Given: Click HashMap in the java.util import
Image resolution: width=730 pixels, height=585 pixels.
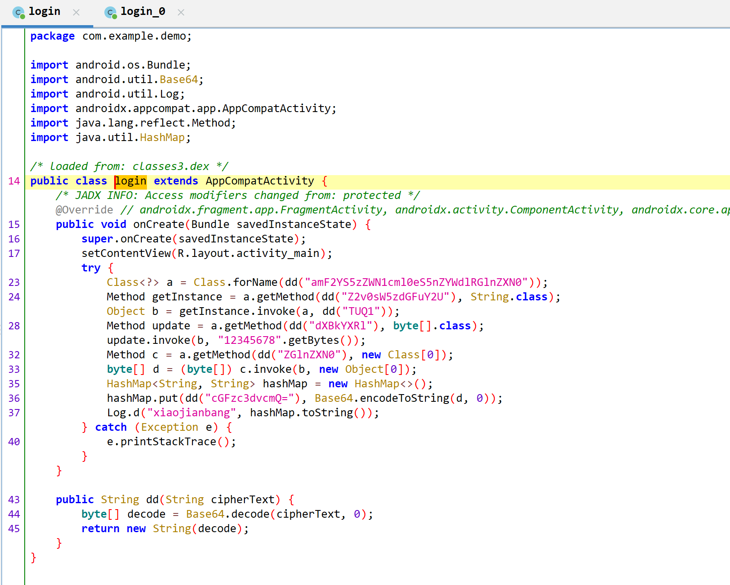Looking at the screenshot, I should [x=162, y=138].
